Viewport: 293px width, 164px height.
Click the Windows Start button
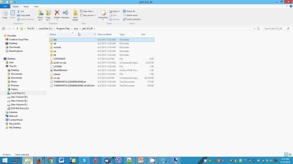point(5,160)
